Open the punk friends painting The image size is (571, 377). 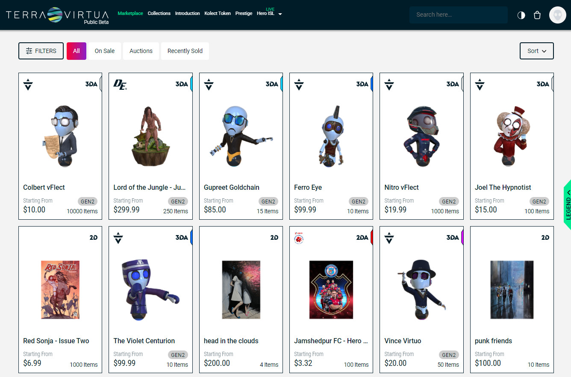pos(512,289)
